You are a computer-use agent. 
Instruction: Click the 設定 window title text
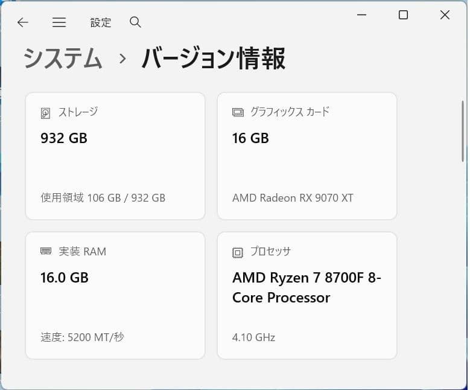101,22
